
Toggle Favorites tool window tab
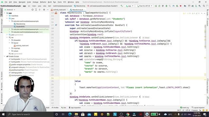[x=1, y=86]
